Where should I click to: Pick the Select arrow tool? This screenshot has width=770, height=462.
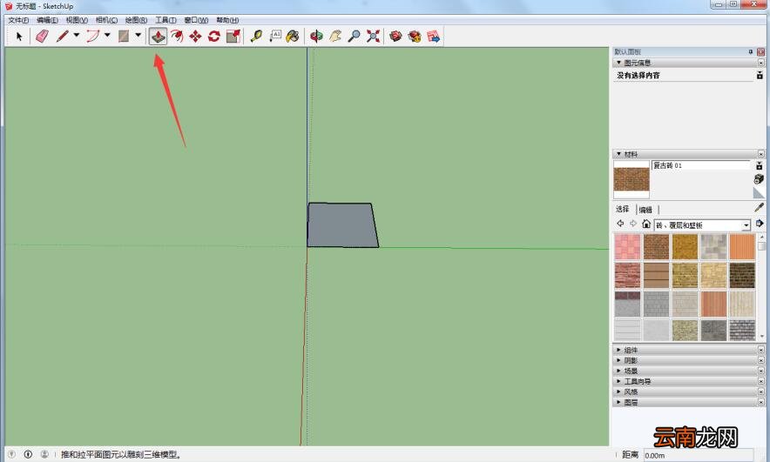coord(19,37)
